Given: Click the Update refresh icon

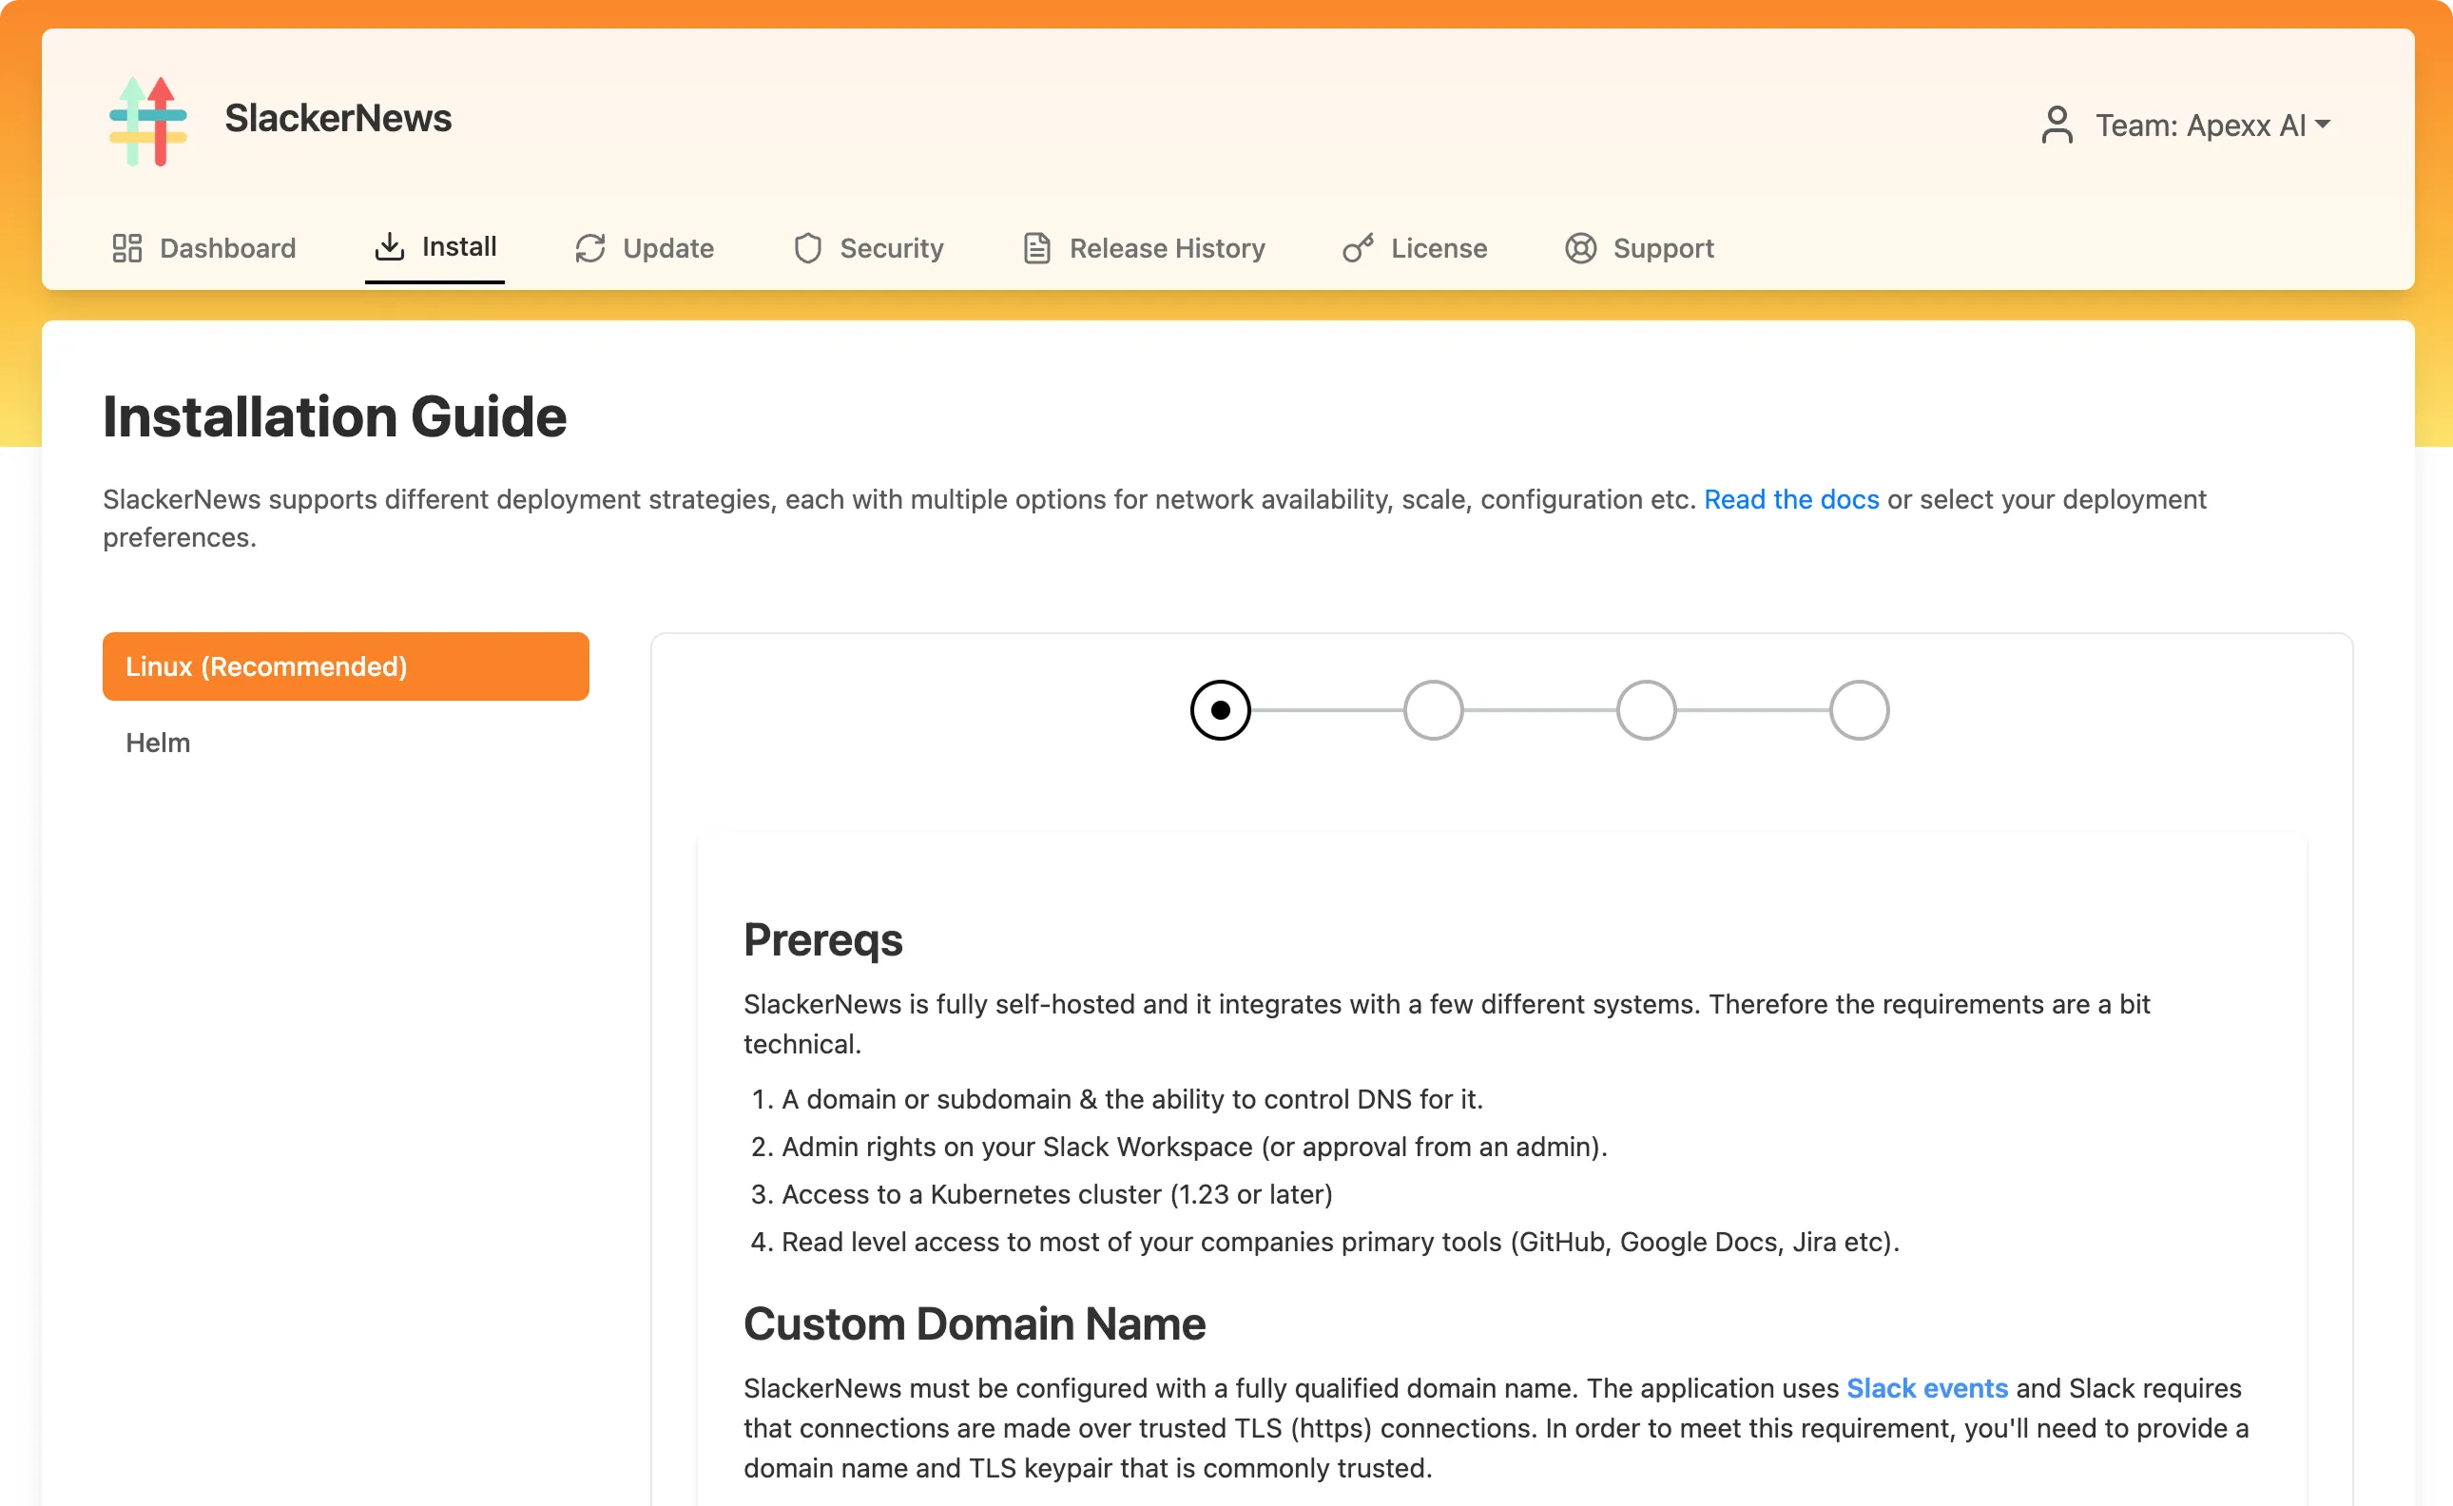Looking at the screenshot, I should coord(589,248).
